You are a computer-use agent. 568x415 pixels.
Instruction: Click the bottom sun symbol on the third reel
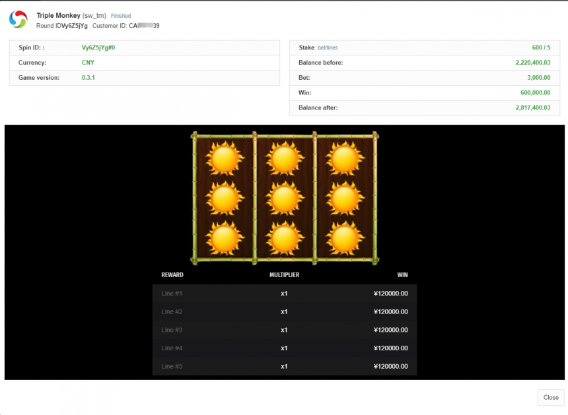[345, 237]
